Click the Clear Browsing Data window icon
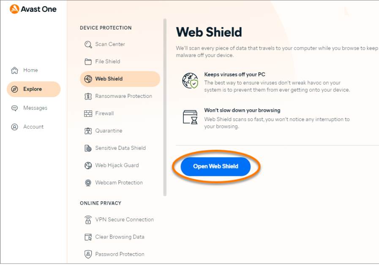 (x=88, y=237)
